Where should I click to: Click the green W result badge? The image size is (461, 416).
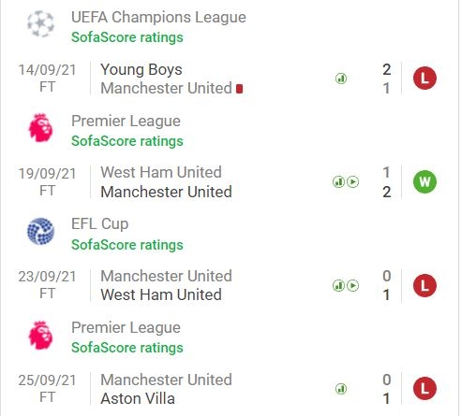(x=424, y=181)
